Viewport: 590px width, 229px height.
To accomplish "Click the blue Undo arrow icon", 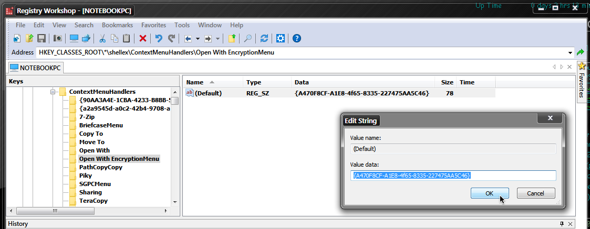I will click(x=159, y=38).
